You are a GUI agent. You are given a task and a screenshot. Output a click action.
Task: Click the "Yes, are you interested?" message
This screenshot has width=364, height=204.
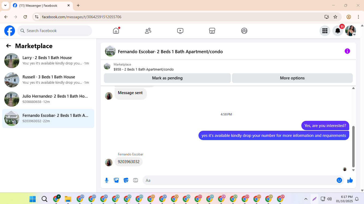point(325,126)
